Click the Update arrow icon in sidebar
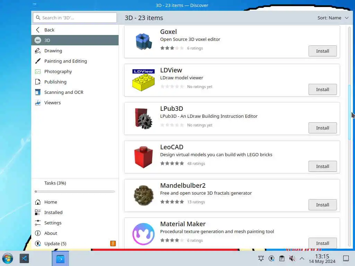The image size is (355, 266). pos(37,243)
